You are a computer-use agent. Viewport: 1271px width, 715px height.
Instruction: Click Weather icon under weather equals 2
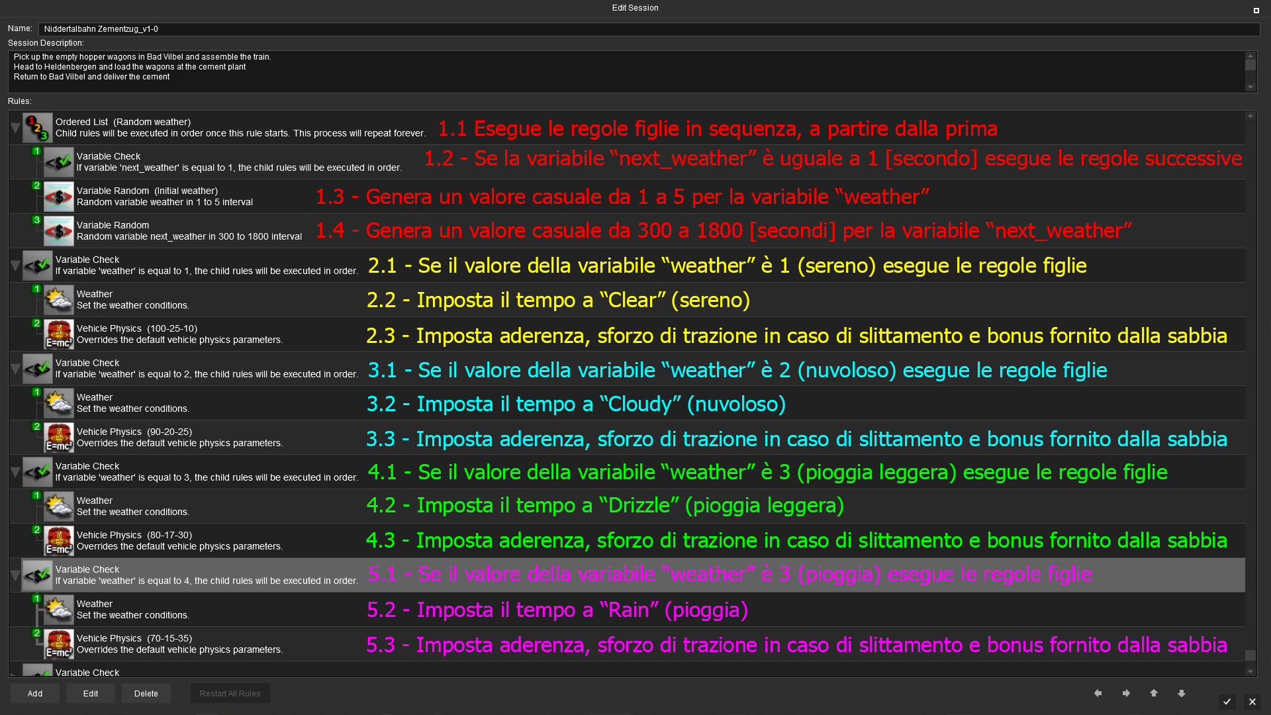(x=58, y=403)
